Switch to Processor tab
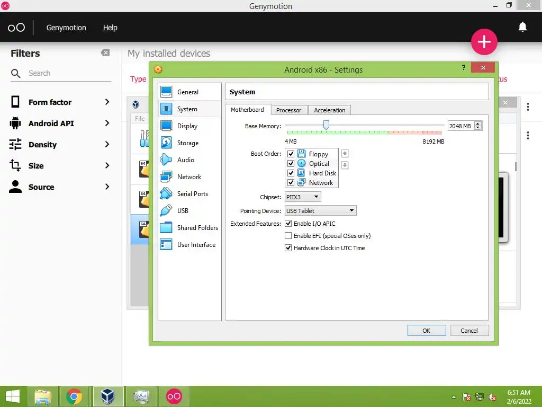The image size is (542, 407). pos(288,110)
